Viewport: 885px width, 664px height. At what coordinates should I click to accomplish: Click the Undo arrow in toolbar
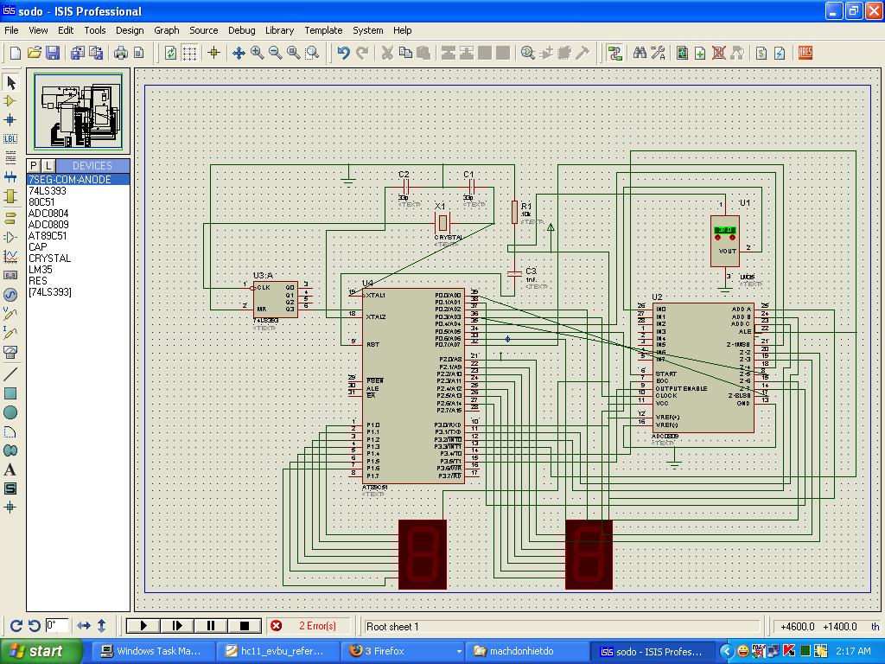343,53
